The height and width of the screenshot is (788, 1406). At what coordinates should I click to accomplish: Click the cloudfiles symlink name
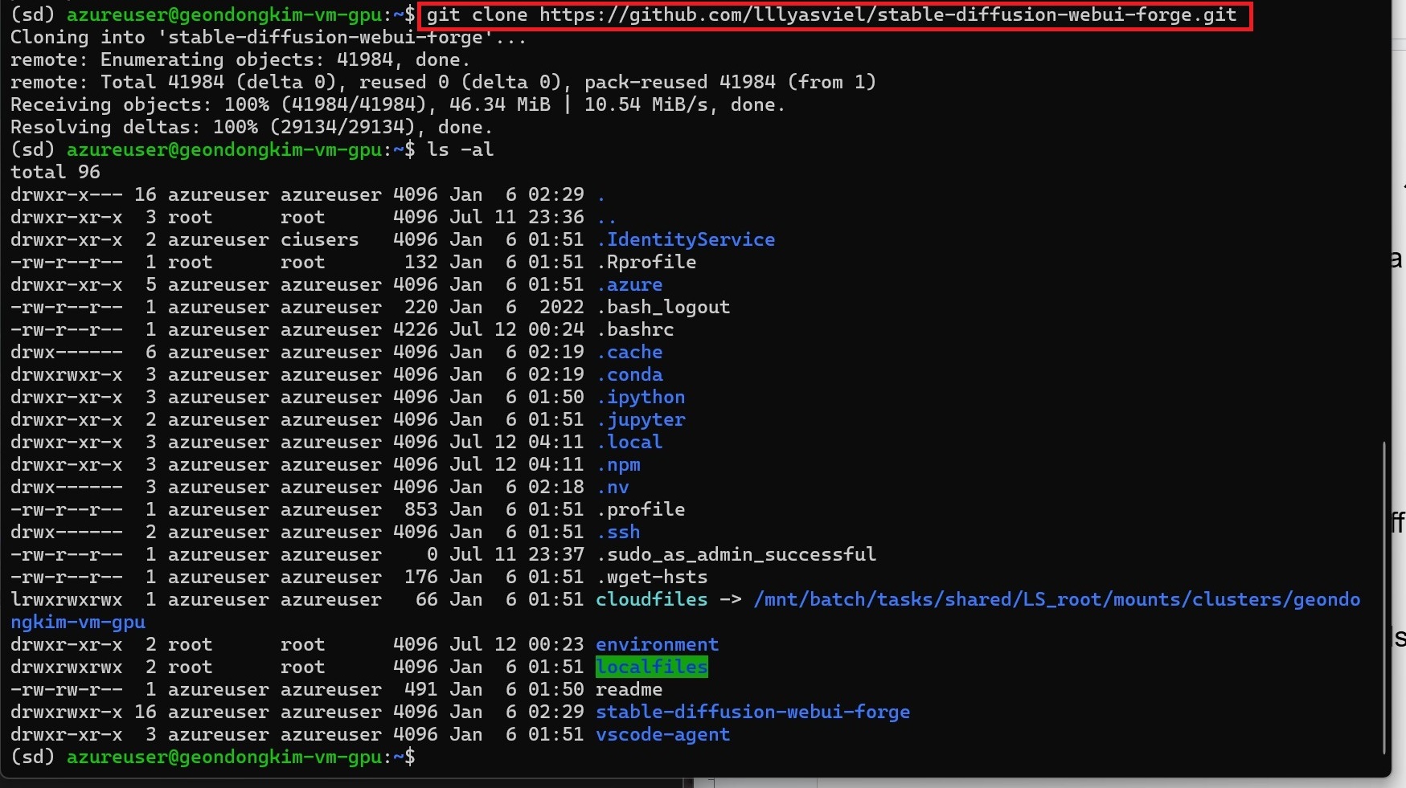(x=651, y=599)
